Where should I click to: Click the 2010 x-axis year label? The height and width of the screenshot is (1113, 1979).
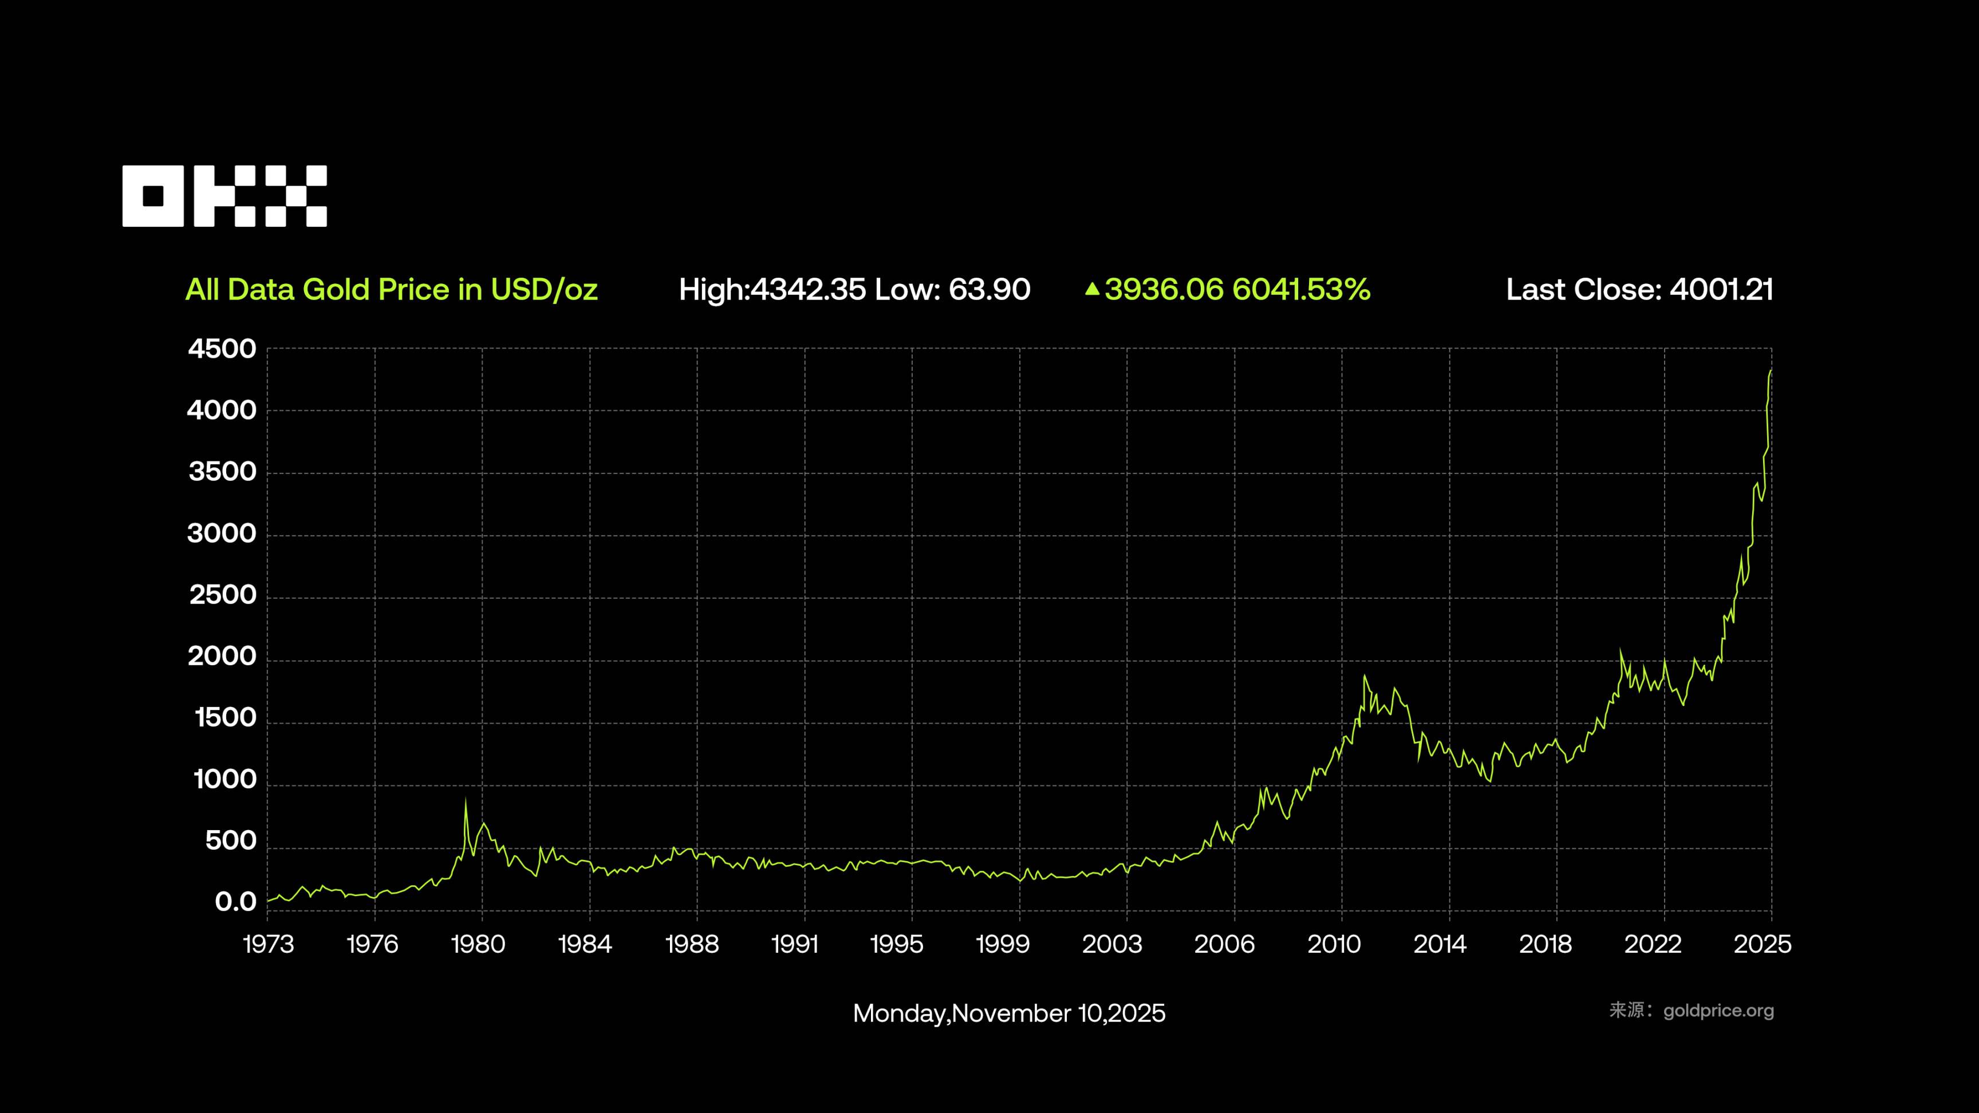(1334, 944)
